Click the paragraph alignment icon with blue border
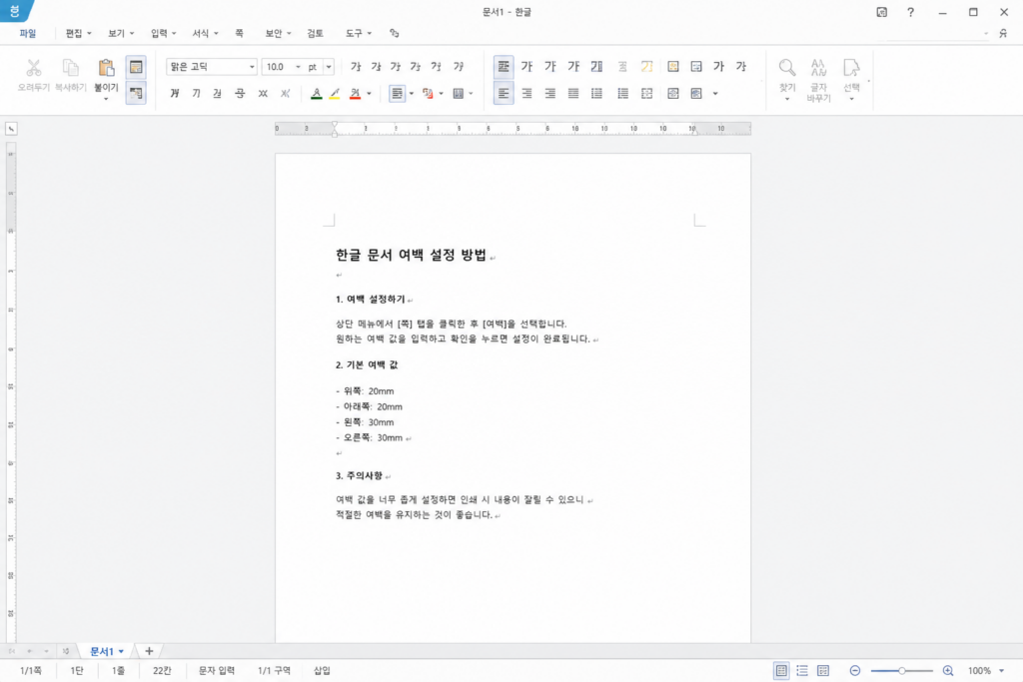The height and width of the screenshot is (682, 1023). point(397,93)
